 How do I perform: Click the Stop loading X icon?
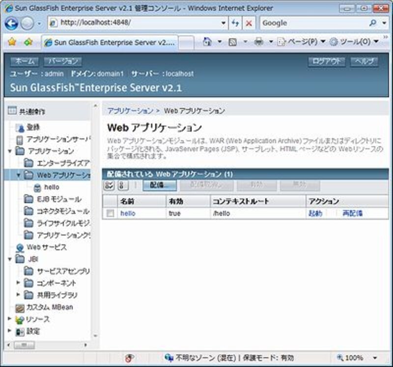pos(249,23)
